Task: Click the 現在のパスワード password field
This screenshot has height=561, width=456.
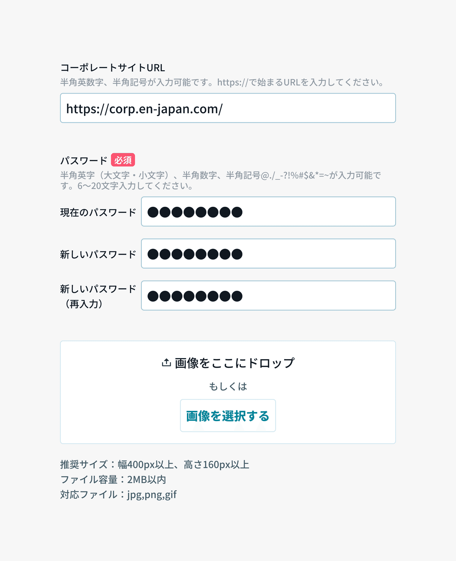Action: (268, 211)
